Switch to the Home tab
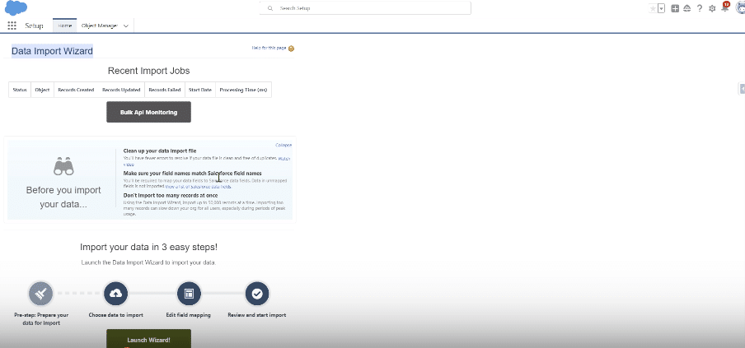The image size is (745, 348). (64, 26)
